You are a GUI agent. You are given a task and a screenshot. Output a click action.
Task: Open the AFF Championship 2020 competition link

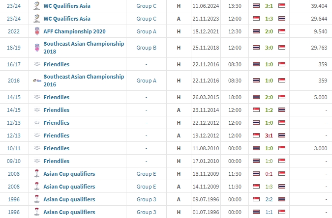74,31
